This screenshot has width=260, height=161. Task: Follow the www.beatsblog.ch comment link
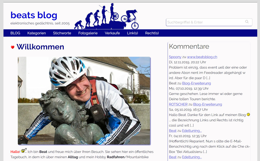coord(202,57)
